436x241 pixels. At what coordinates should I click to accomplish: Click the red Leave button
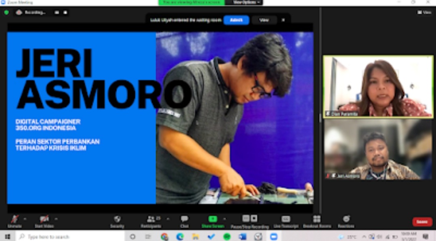[x=422, y=222]
